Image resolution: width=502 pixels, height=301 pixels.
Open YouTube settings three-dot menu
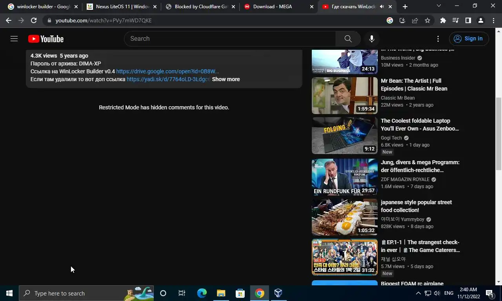[438, 38]
